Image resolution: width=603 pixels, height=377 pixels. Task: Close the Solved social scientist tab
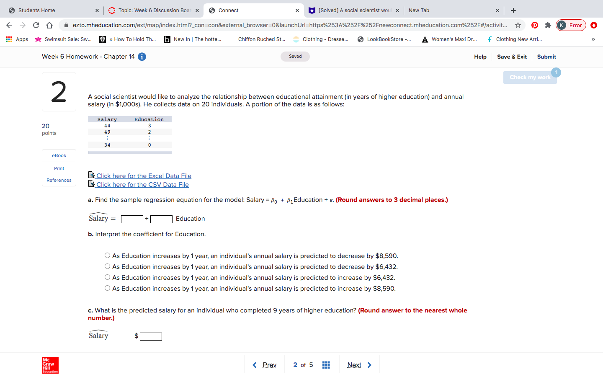click(397, 10)
